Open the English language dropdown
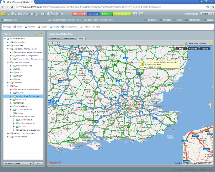This screenshot has width=215, height=172. pos(207,14)
